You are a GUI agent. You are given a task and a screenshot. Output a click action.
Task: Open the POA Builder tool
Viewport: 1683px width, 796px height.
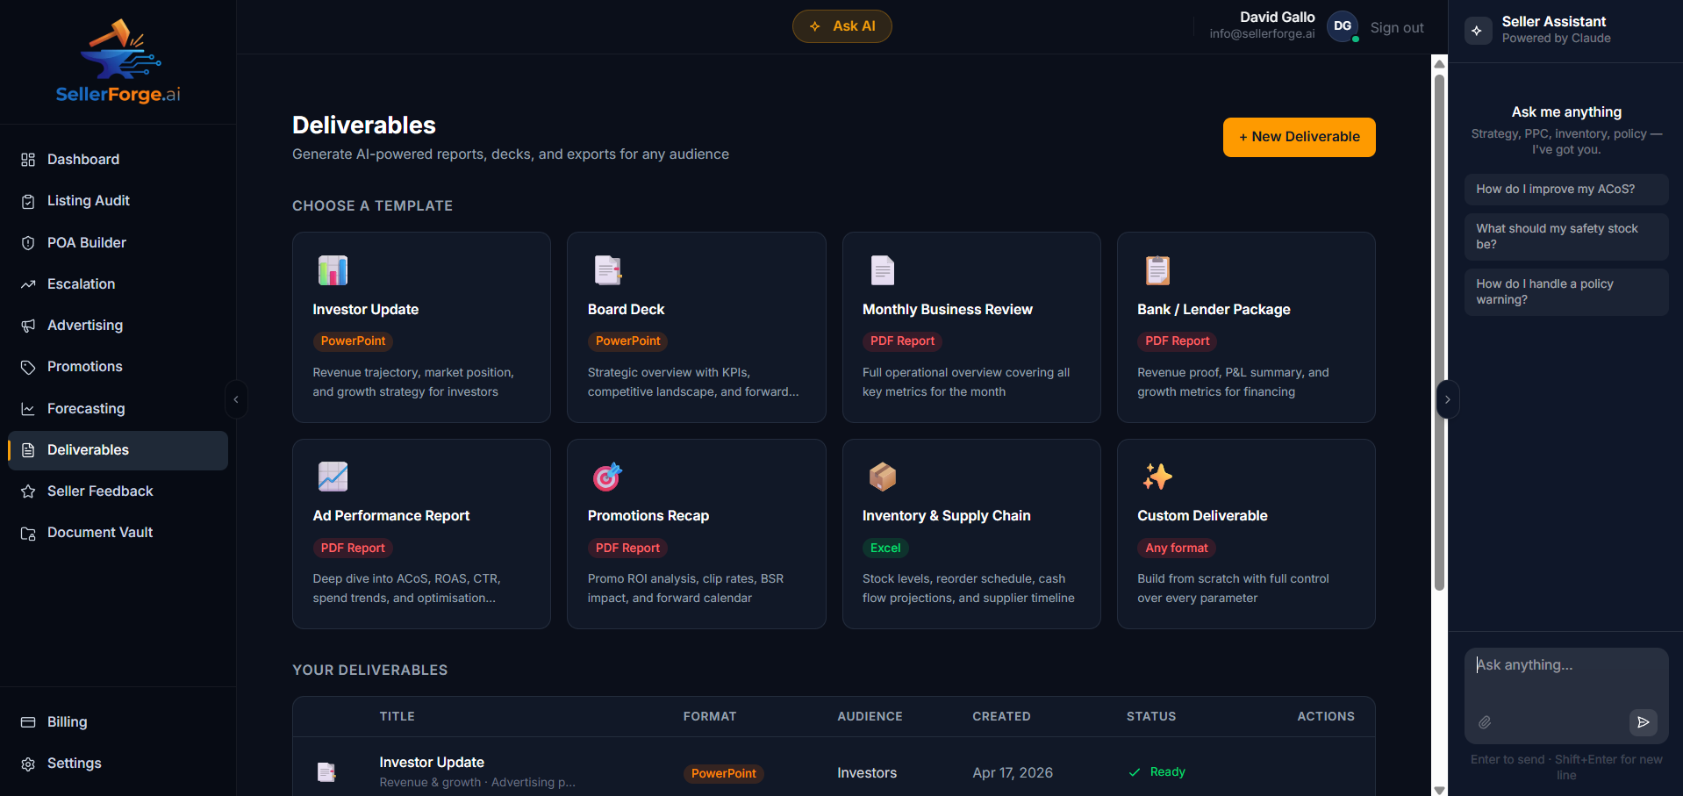click(84, 242)
